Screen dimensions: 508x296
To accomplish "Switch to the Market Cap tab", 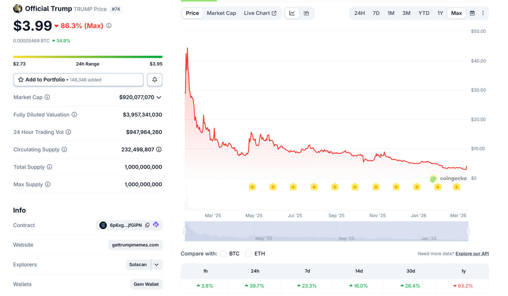I will point(221,13).
